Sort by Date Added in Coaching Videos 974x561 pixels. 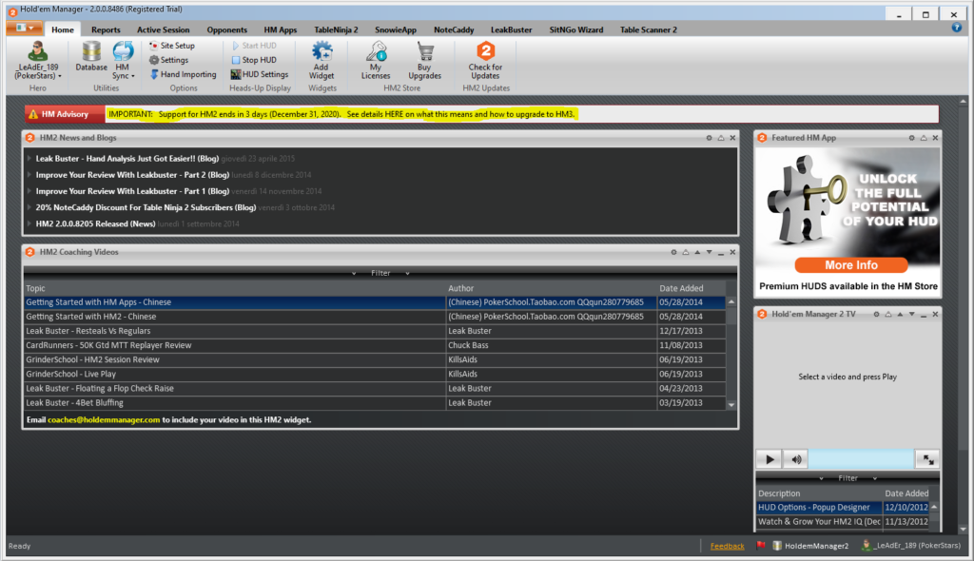[691, 288]
